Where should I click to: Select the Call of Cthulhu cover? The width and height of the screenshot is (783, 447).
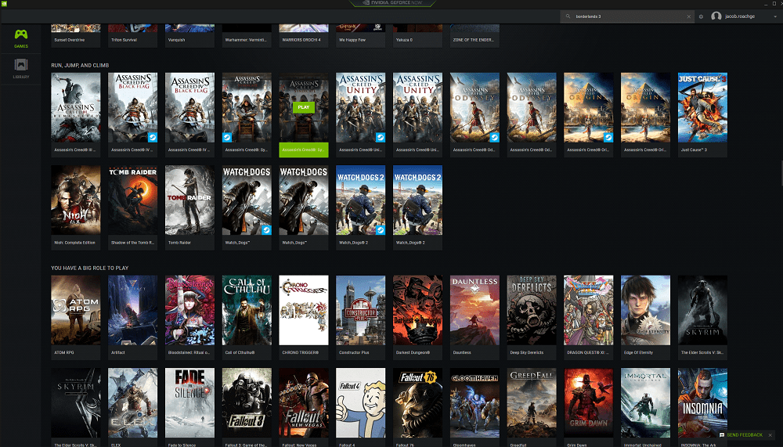click(247, 310)
